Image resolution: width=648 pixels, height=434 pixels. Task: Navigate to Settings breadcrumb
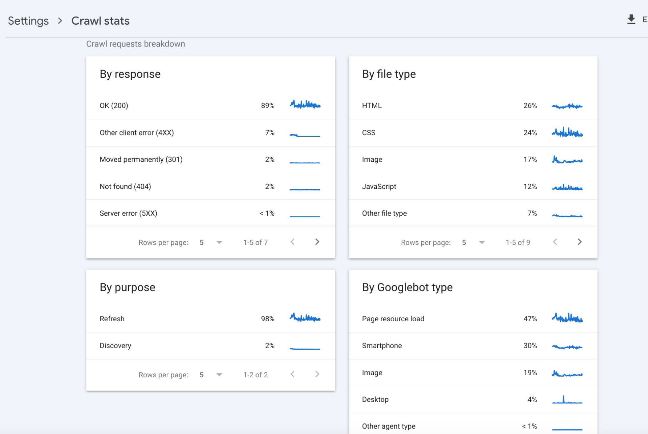point(28,21)
